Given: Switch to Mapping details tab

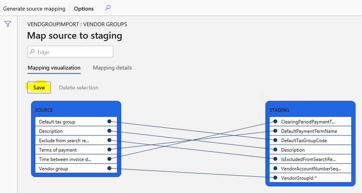Looking at the screenshot, I should tap(112, 68).
